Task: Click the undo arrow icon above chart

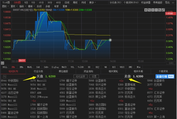Action: (160, 10)
